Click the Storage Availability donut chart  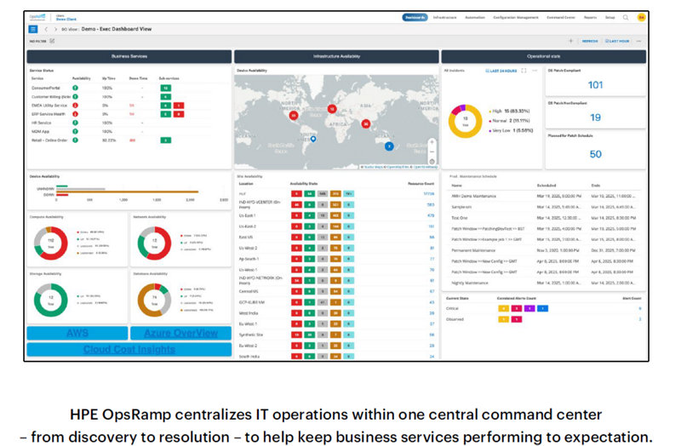51,300
